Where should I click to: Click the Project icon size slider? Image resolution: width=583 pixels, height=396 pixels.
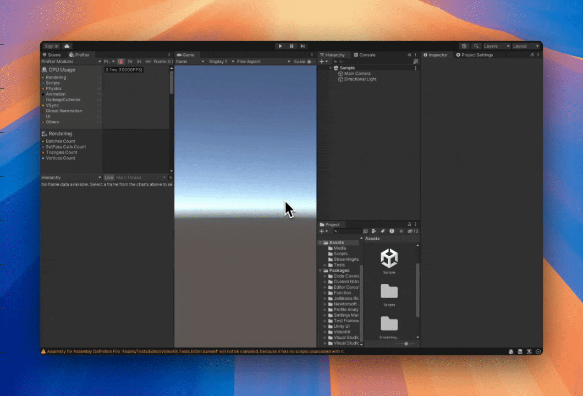tap(406, 344)
